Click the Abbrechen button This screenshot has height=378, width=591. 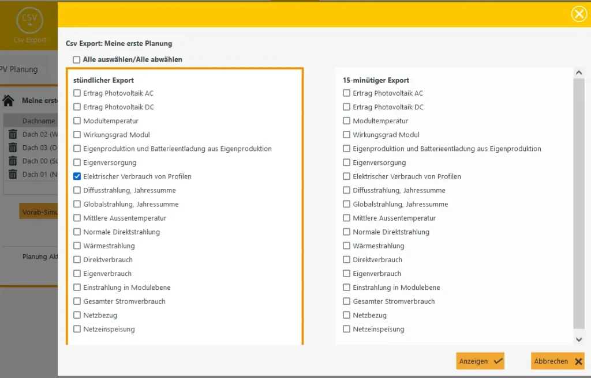pyautogui.click(x=557, y=361)
